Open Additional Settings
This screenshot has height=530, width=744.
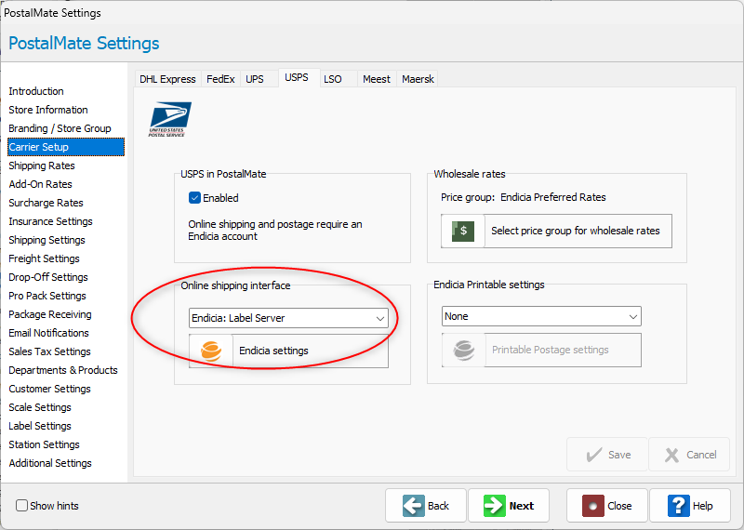click(x=50, y=463)
